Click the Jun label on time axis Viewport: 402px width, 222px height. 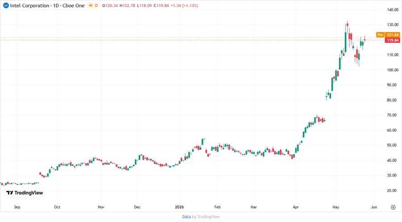(374, 207)
